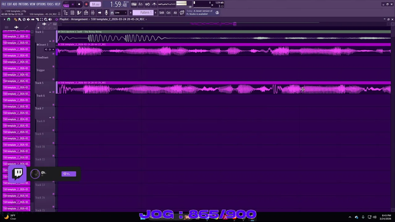Expand Track 5 header arrow
This screenshot has height=222, width=395.
point(50,92)
